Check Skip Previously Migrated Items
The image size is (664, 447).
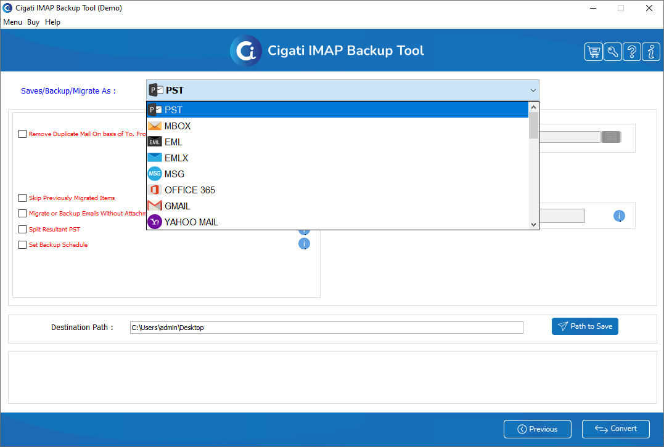pyautogui.click(x=22, y=198)
